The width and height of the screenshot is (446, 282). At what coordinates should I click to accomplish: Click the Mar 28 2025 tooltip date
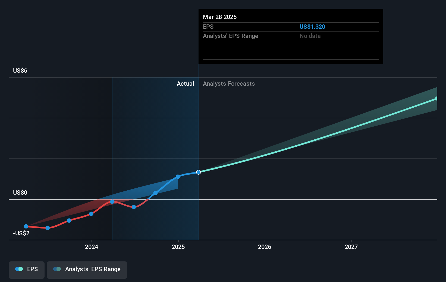point(220,17)
